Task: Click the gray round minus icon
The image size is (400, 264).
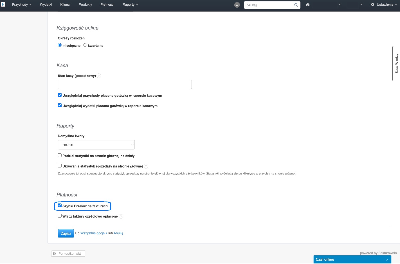Action: click(x=237, y=5)
